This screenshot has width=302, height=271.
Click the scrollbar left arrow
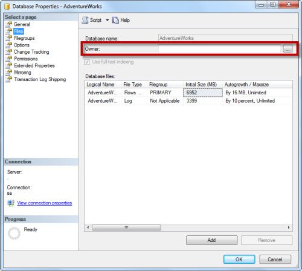88,227
